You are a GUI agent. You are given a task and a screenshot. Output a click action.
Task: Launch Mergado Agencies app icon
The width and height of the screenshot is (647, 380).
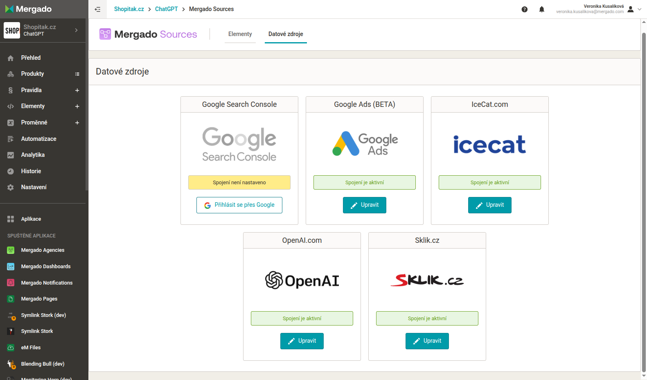coord(11,250)
